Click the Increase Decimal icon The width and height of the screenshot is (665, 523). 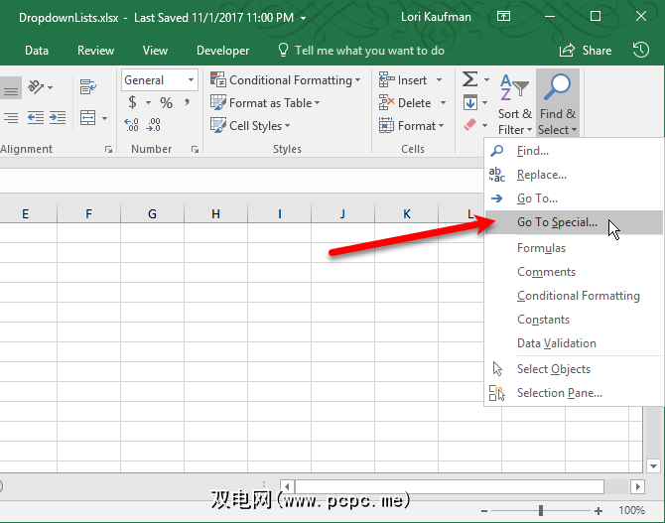click(132, 125)
